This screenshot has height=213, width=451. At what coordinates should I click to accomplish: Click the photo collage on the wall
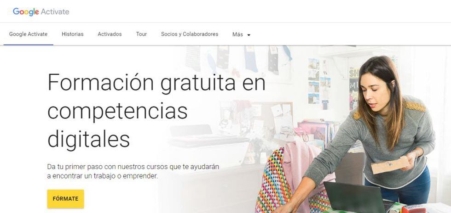coord(319,82)
